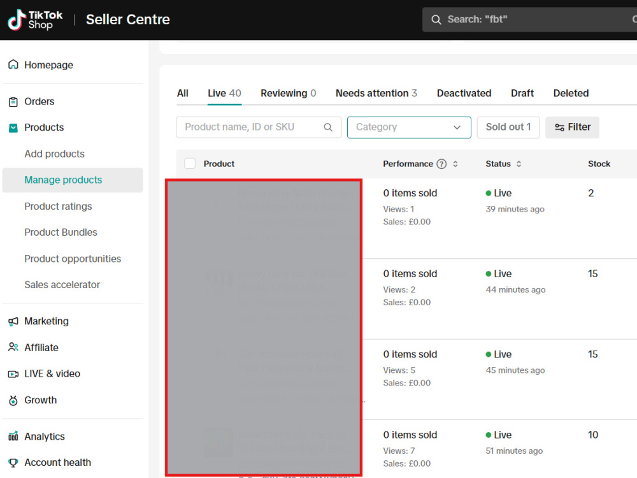The height and width of the screenshot is (478, 637).
Task: Sort by Performance using the arrows
Action: coord(455,164)
